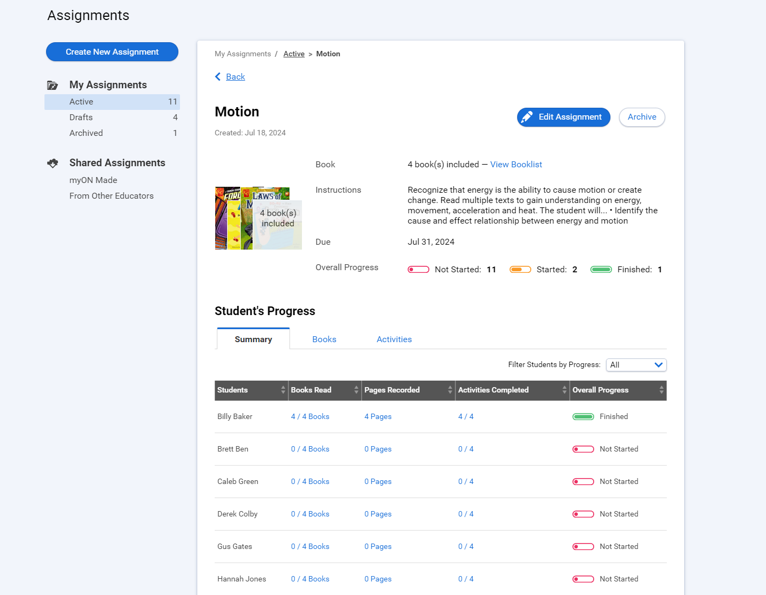Click the sort icon on Activities Completed header
766x595 pixels.
coord(565,390)
